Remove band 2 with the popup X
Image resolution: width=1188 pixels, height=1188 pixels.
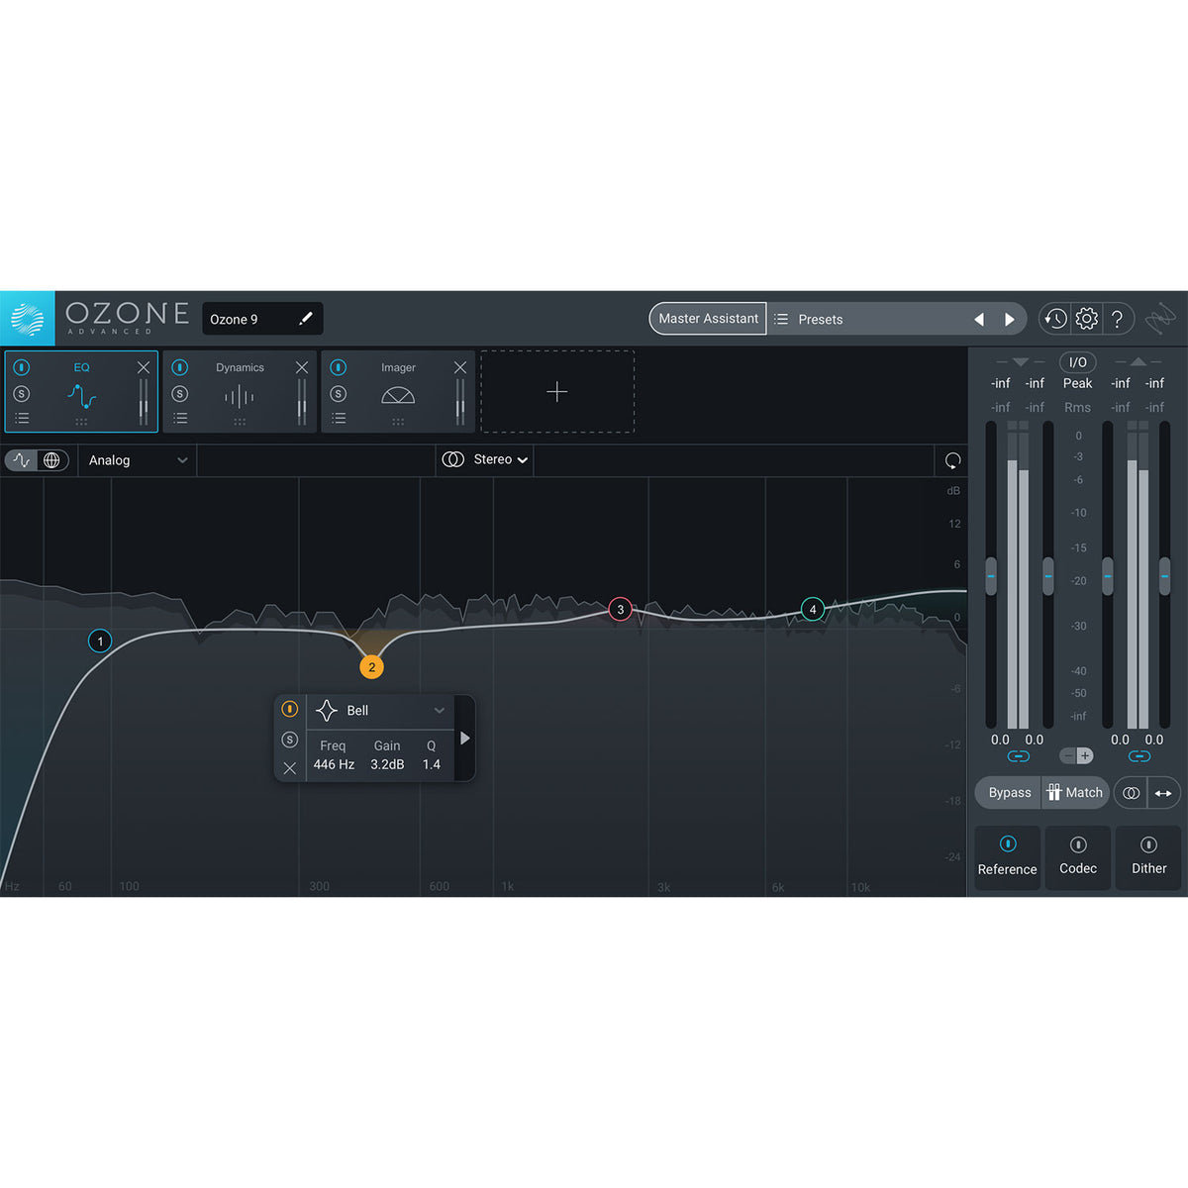click(x=290, y=768)
